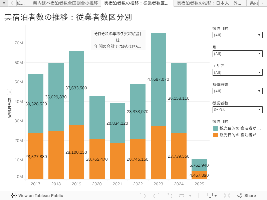Click the Revert view icon
The image size is (267, 200).
coord(169,196)
